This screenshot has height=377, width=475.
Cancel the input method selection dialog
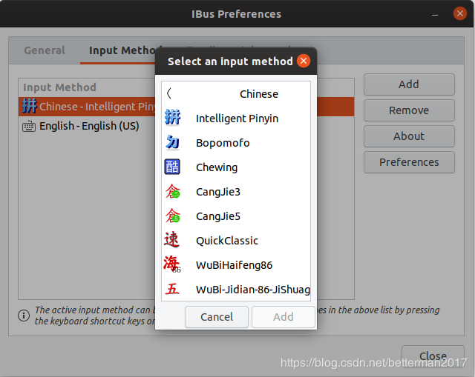coord(217,317)
